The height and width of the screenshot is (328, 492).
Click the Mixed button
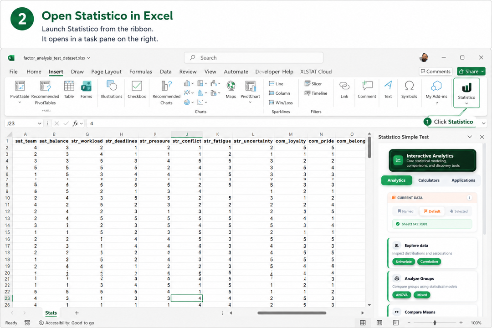click(x=422, y=295)
